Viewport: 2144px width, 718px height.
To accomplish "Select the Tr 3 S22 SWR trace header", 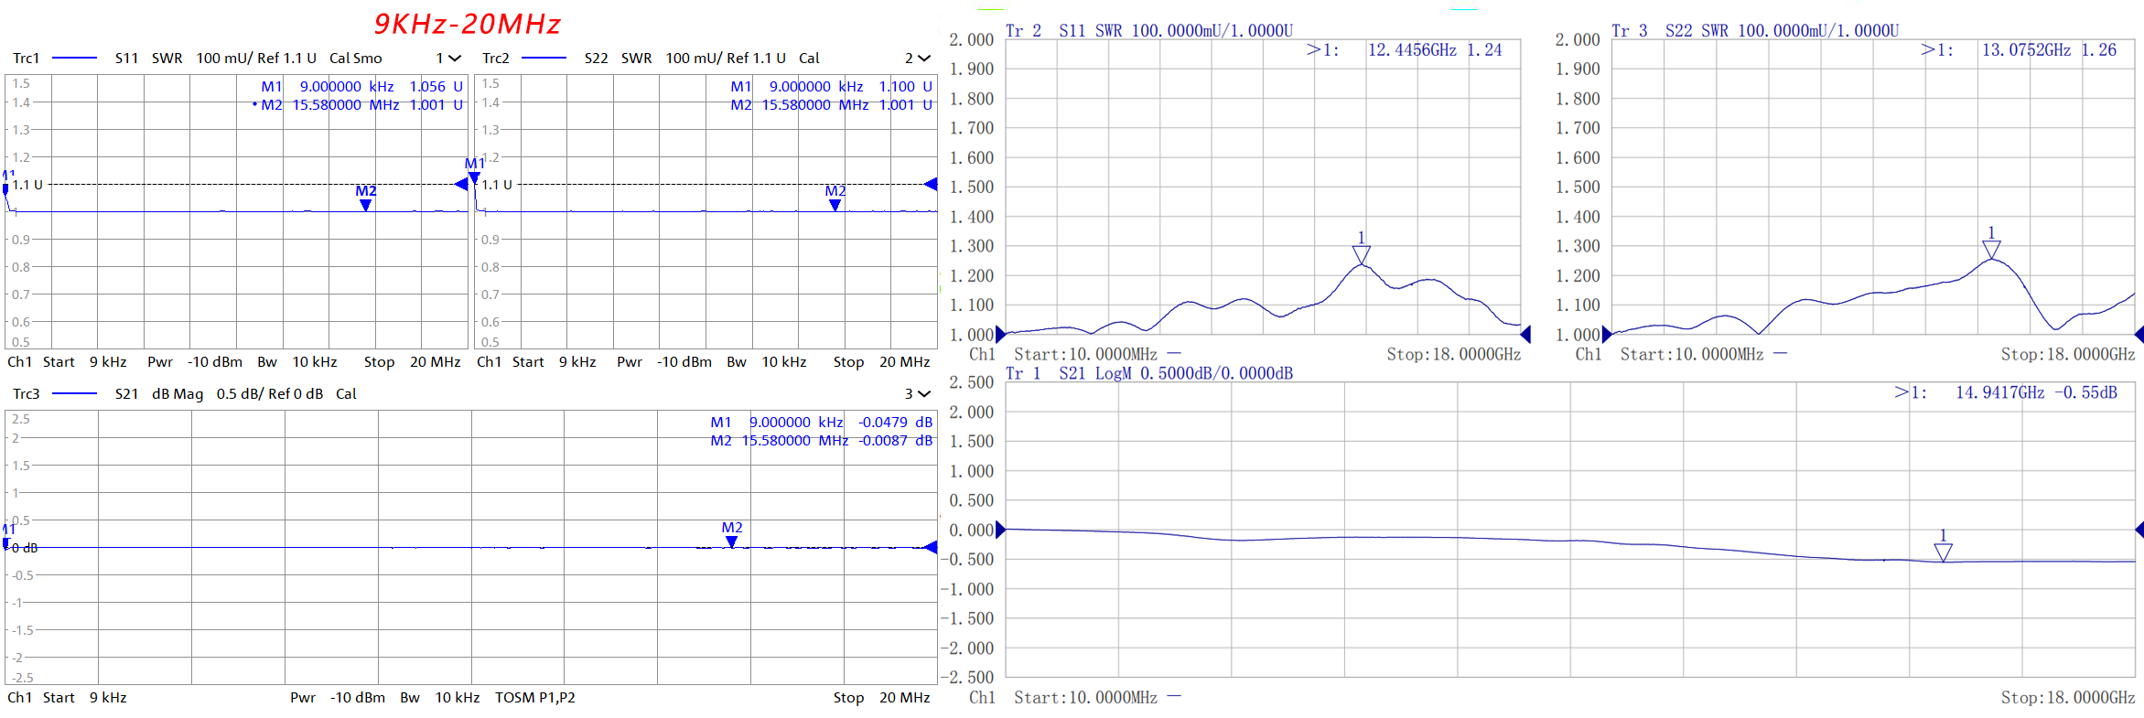I will coord(1754,31).
